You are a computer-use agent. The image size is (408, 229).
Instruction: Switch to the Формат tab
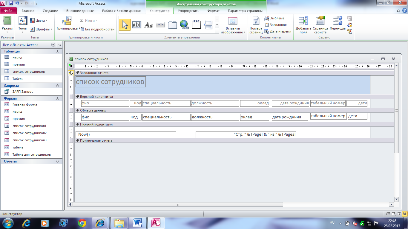[x=213, y=11]
